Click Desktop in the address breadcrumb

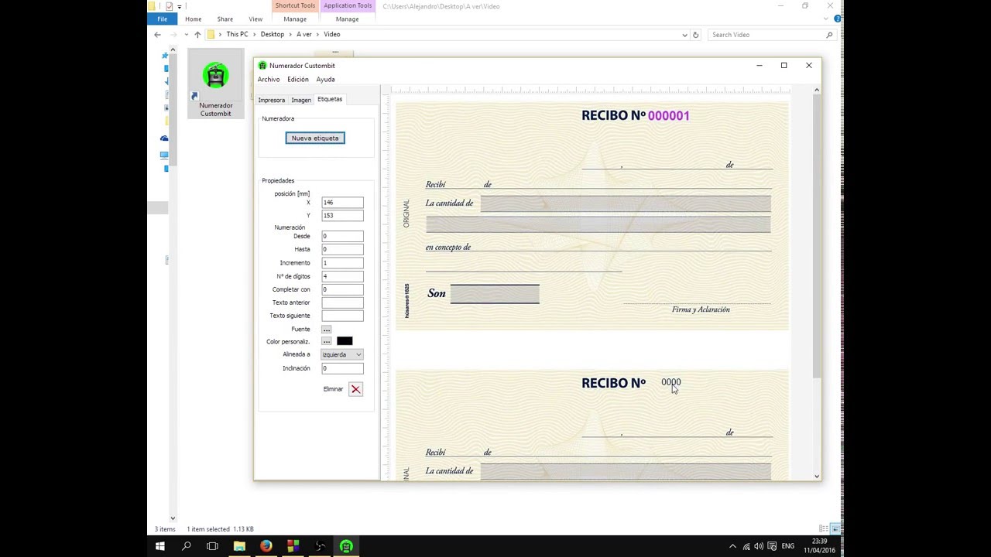pyautogui.click(x=273, y=35)
